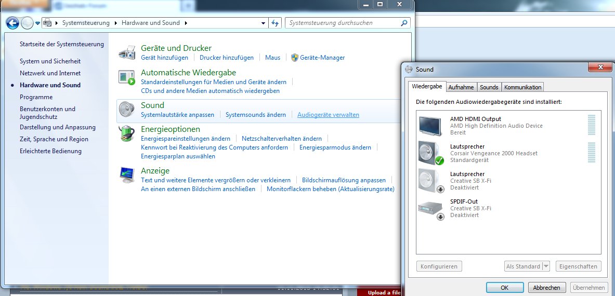Viewport: 615px width, 296px height.
Task: Click the Abbrechen button
Action: [x=547, y=287]
